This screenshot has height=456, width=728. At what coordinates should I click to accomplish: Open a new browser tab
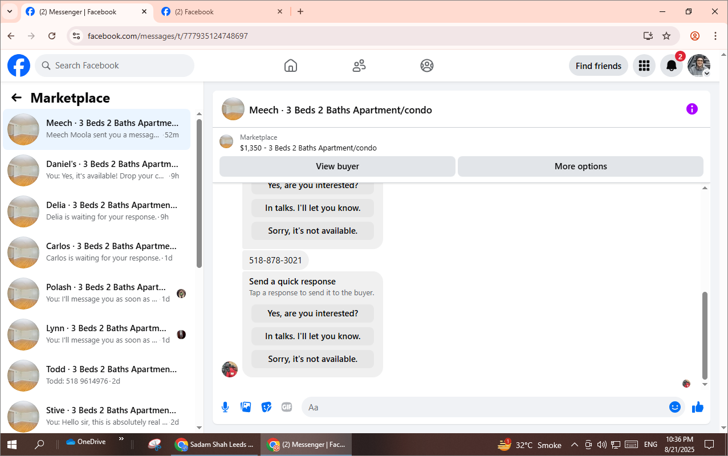[x=300, y=11]
